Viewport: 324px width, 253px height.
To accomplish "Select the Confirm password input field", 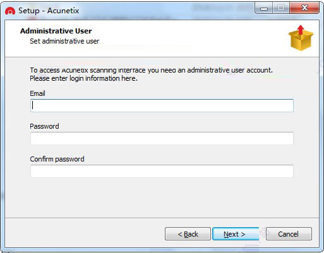I will [x=162, y=171].
